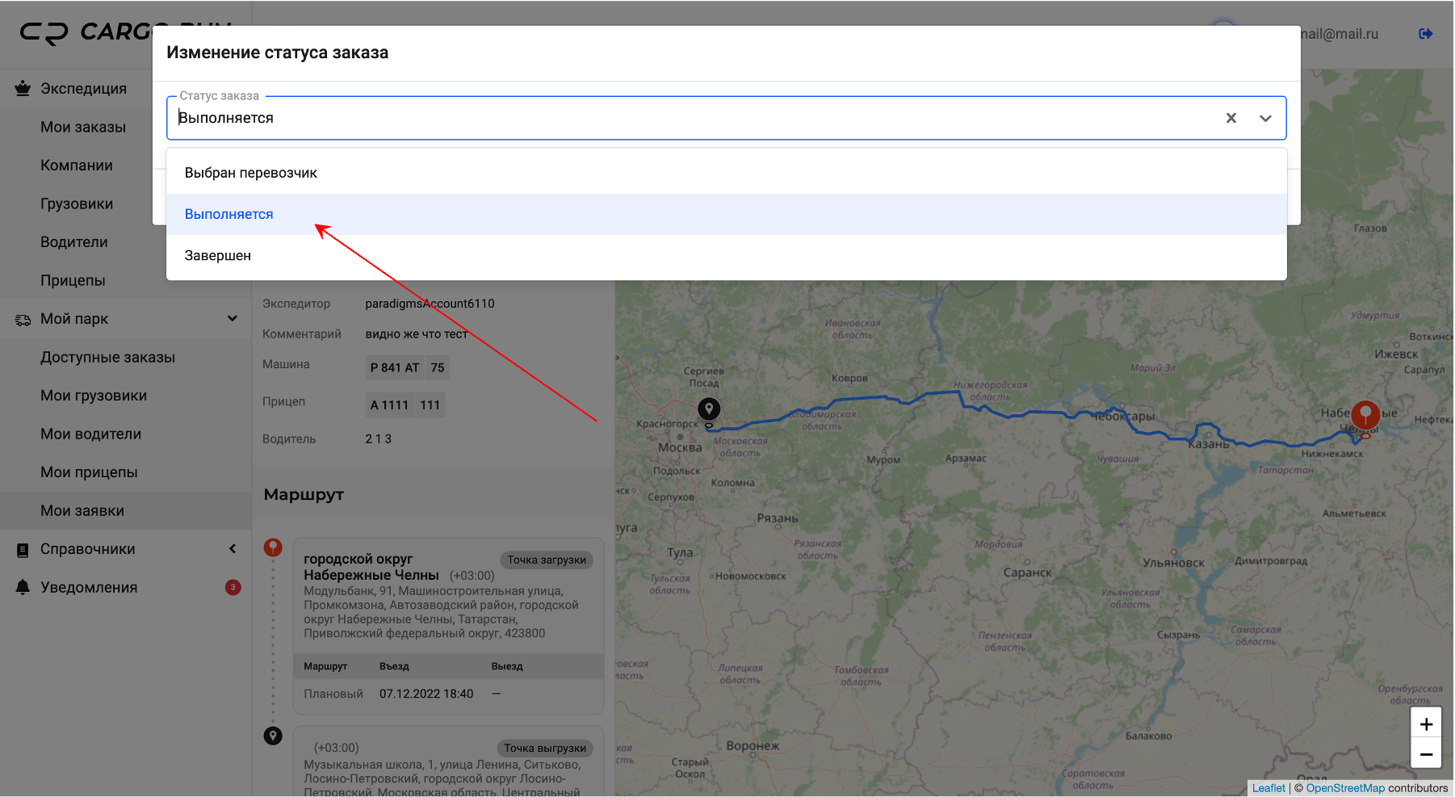Click the driver value '2 1 3'
The height and width of the screenshot is (797, 1455).
point(378,438)
